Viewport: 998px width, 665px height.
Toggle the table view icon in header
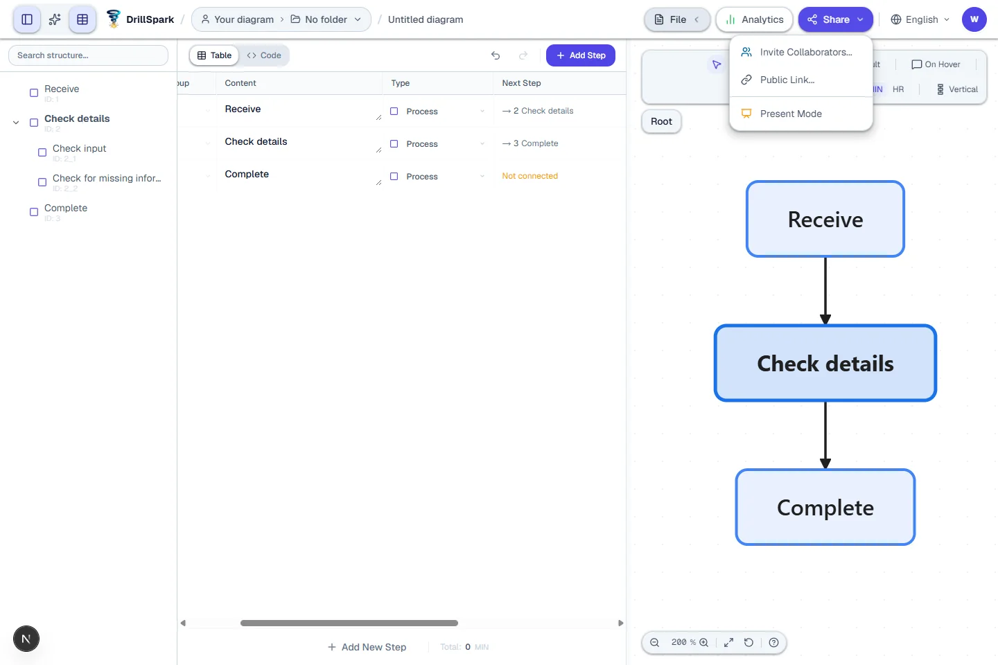(82, 19)
